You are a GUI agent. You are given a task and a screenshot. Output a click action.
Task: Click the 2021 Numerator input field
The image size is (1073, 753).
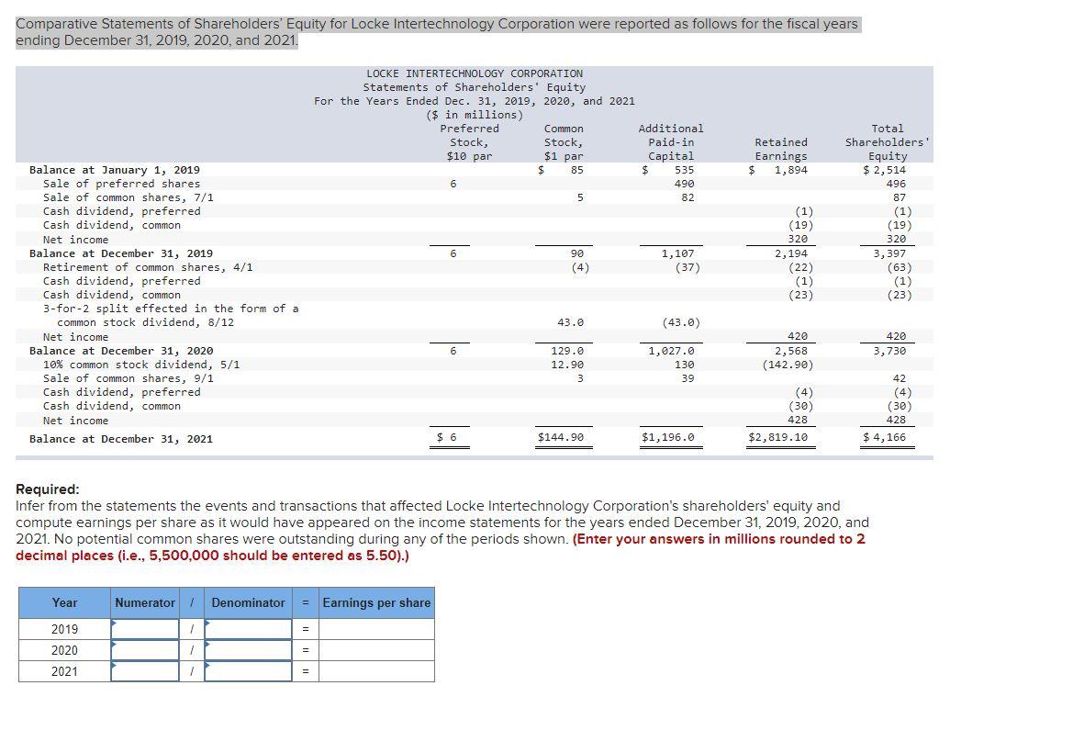click(143, 671)
